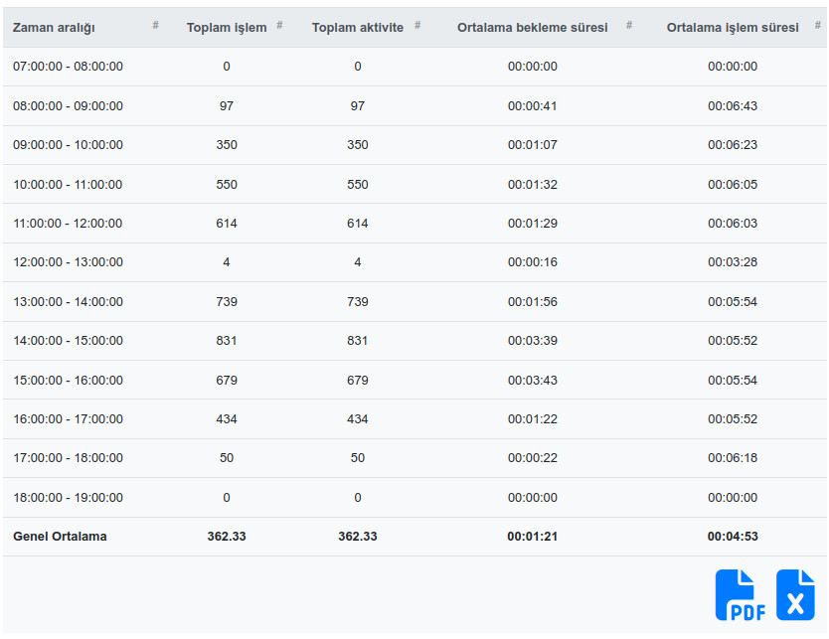829x639 pixels.
Task: Download the report as Excel file
Action: pyautogui.click(x=795, y=595)
